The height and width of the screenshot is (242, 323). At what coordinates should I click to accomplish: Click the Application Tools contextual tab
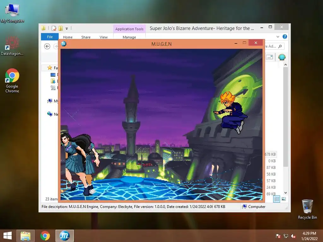click(129, 29)
